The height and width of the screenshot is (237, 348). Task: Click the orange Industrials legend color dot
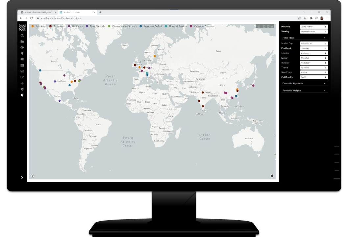33,26
